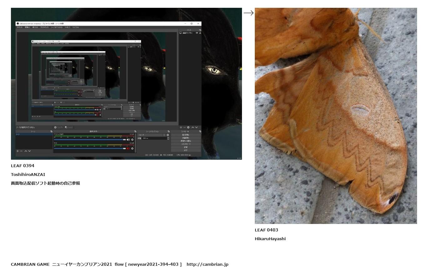Image resolution: width=428 pixels, height=272 pixels.
Task: Click the http://cambrian.jp link in footer
Action: click(207, 265)
